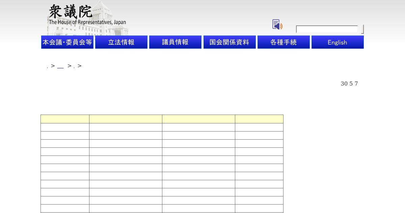Click the site search input field
The height and width of the screenshot is (213, 405).
[327, 29]
